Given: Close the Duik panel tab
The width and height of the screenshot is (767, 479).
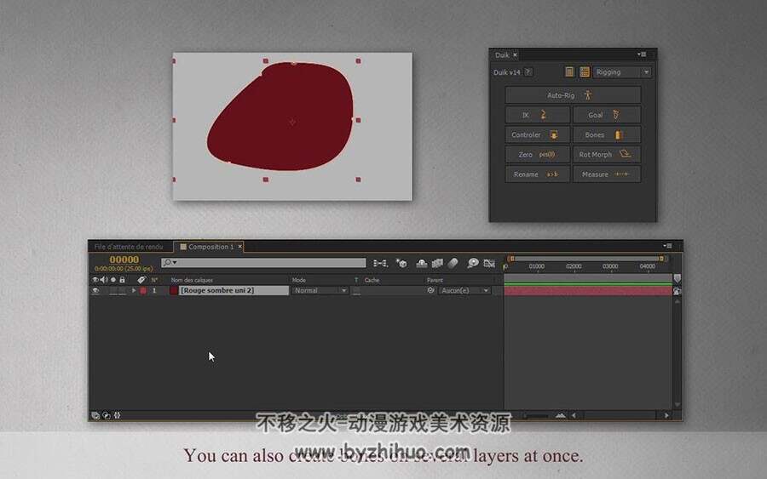Looking at the screenshot, I should tap(515, 55).
